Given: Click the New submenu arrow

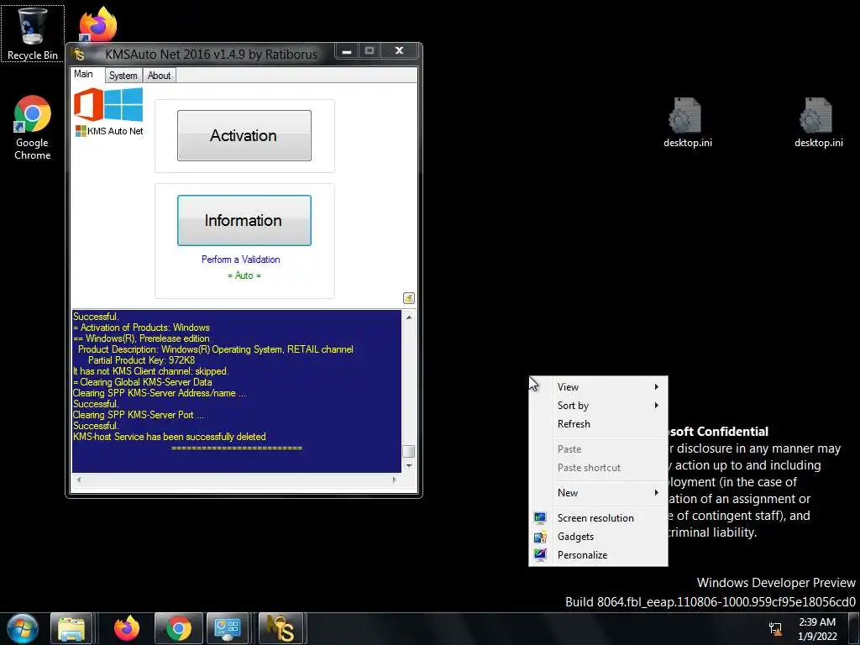Looking at the screenshot, I should click(x=656, y=492).
